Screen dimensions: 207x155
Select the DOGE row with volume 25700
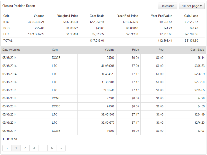103,58
